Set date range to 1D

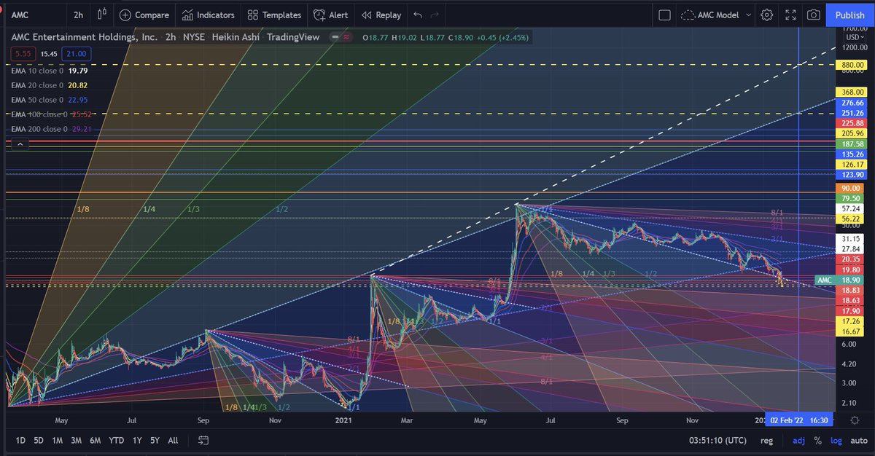pos(20,440)
